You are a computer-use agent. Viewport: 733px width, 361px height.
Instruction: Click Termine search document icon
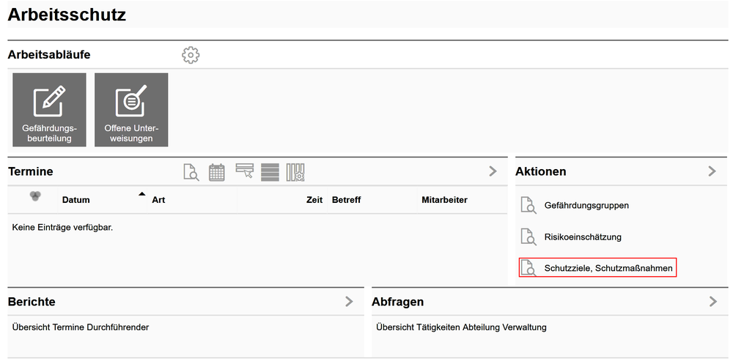click(191, 172)
